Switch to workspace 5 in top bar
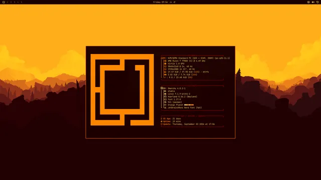The image size is (321, 180). coord(21,2)
